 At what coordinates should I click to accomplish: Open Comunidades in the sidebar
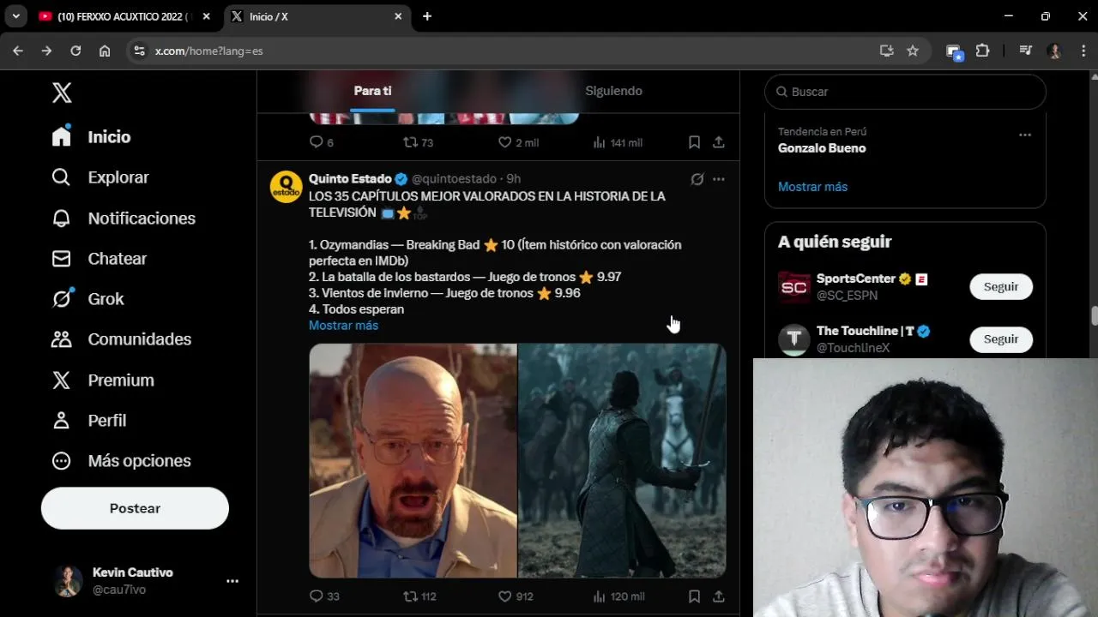(121, 339)
